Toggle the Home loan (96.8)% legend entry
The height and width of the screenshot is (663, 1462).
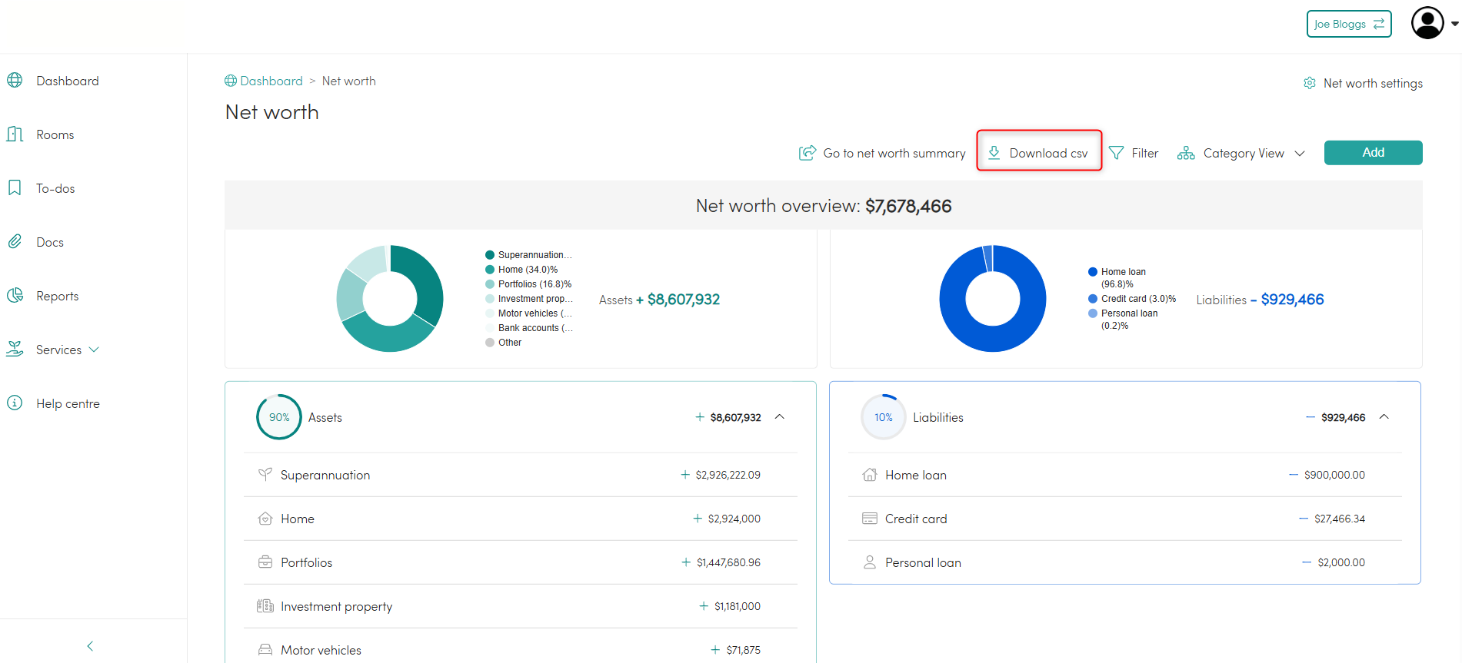[1117, 277]
